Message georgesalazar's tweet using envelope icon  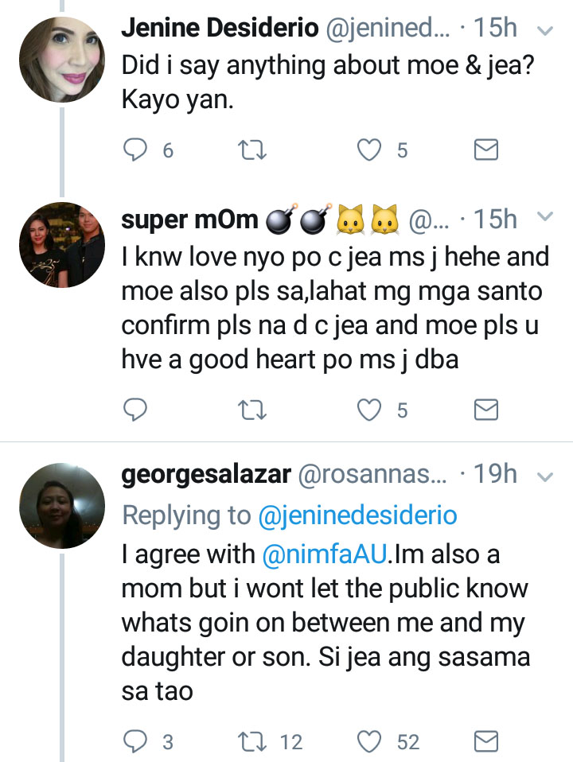tap(485, 742)
